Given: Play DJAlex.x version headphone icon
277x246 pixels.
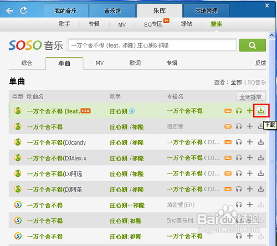Looking at the screenshot, I should pos(239,158).
